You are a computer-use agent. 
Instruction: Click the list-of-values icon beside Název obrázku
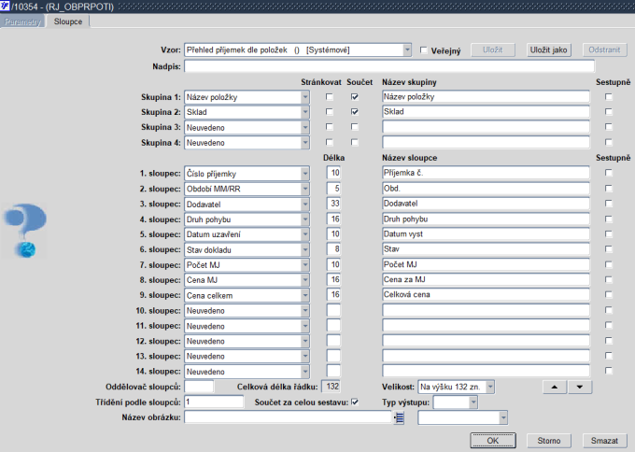click(400, 417)
